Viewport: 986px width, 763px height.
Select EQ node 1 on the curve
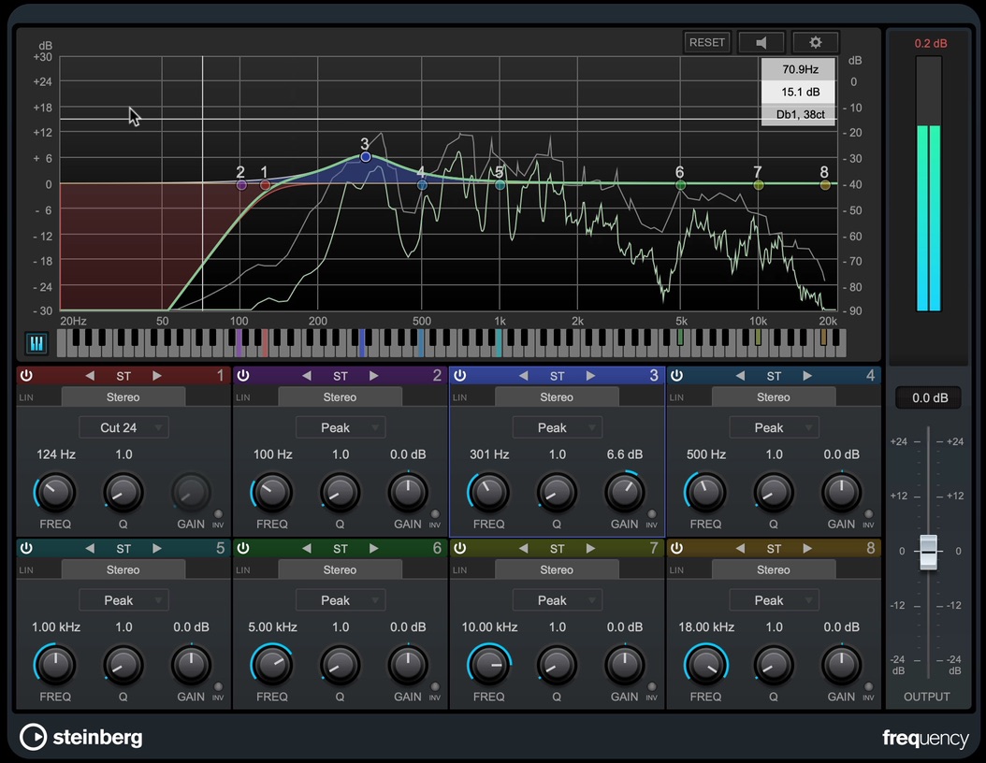(266, 185)
